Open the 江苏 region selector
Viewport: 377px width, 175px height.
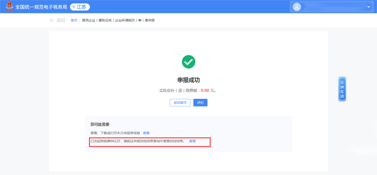pos(80,7)
